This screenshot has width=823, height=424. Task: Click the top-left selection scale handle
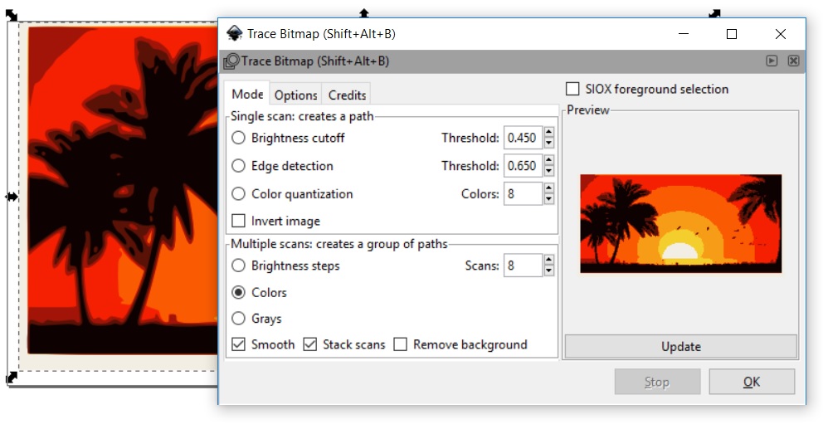(x=11, y=16)
